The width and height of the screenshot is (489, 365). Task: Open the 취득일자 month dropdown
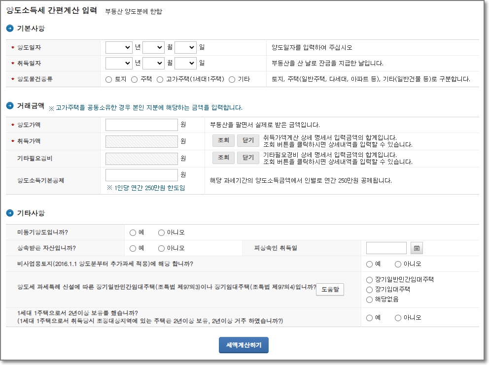(153, 63)
